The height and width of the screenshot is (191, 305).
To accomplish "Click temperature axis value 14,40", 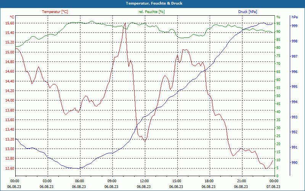I will (10, 81).
